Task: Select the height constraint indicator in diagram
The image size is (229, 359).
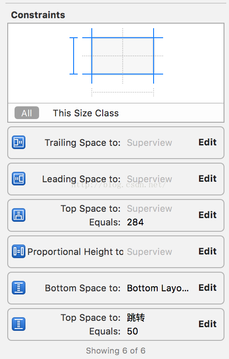Action: (74, 56)
